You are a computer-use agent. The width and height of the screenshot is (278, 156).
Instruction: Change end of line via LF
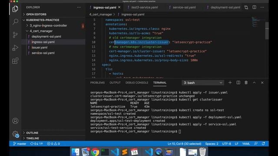pyautogui.click(x=236, y=143)
